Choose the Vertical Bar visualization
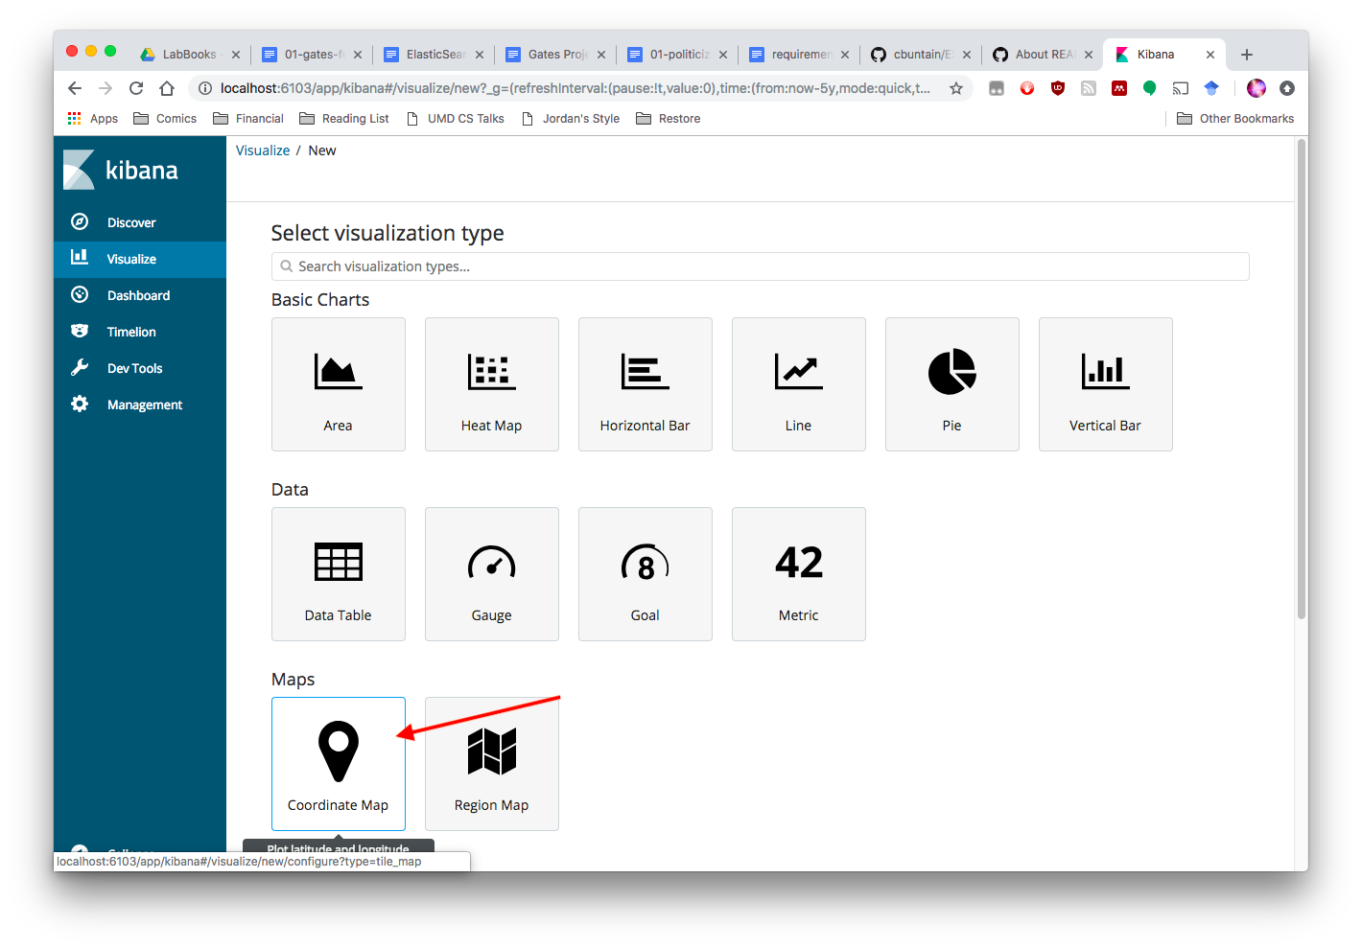The image size is (1362, 948). 1106,384
